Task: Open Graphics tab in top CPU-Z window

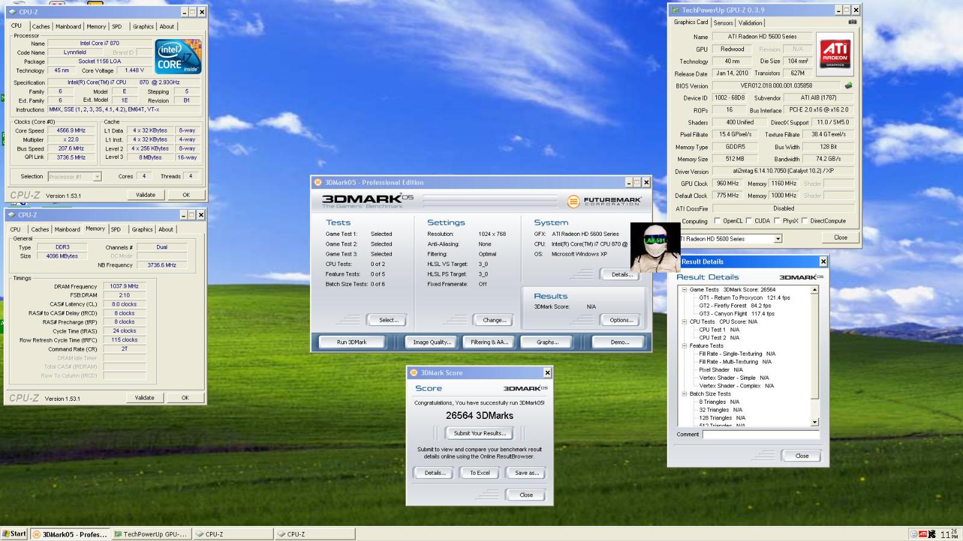Action: pyautogui.click(x=143, y=26)
